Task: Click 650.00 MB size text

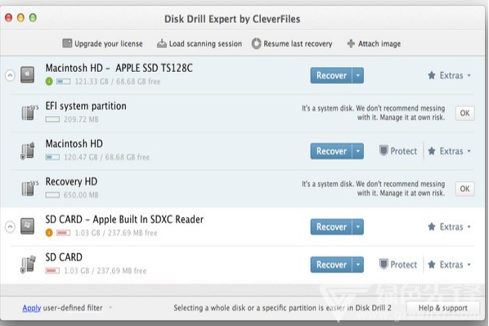Action: (81, 195)
